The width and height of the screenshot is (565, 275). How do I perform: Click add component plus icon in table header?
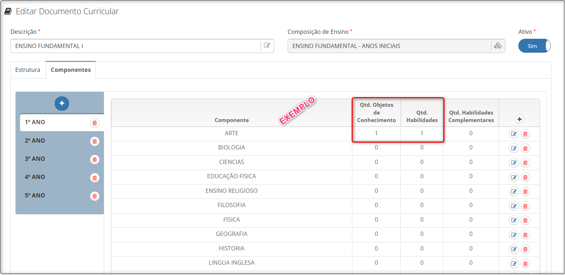(x=519, y=119)
